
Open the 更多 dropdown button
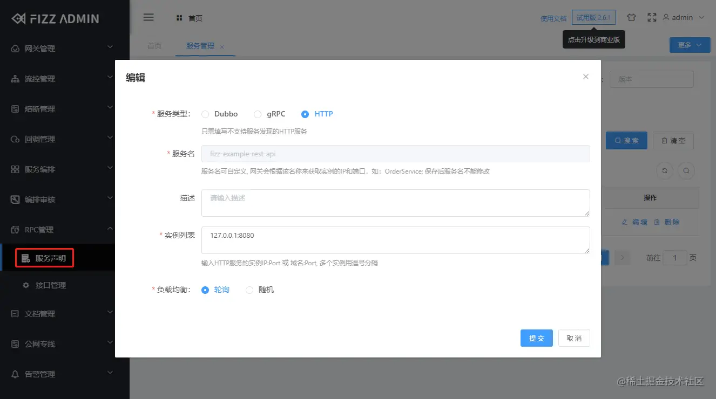[x=689, y=45]
